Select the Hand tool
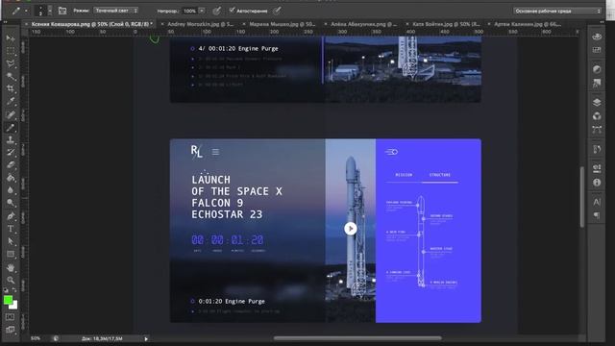 [x=11, y=268]
